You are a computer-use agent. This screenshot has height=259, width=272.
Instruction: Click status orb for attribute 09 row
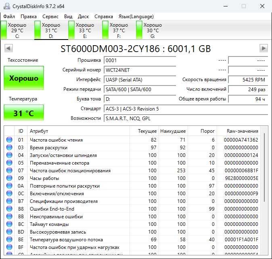[x=9, y=178]
